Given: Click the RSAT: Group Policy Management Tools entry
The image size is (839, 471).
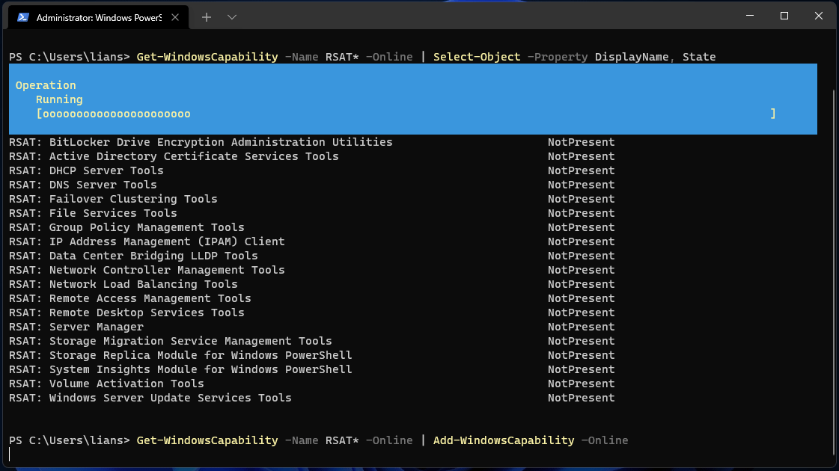Looking at the screenshot, I should click(129, 227).
